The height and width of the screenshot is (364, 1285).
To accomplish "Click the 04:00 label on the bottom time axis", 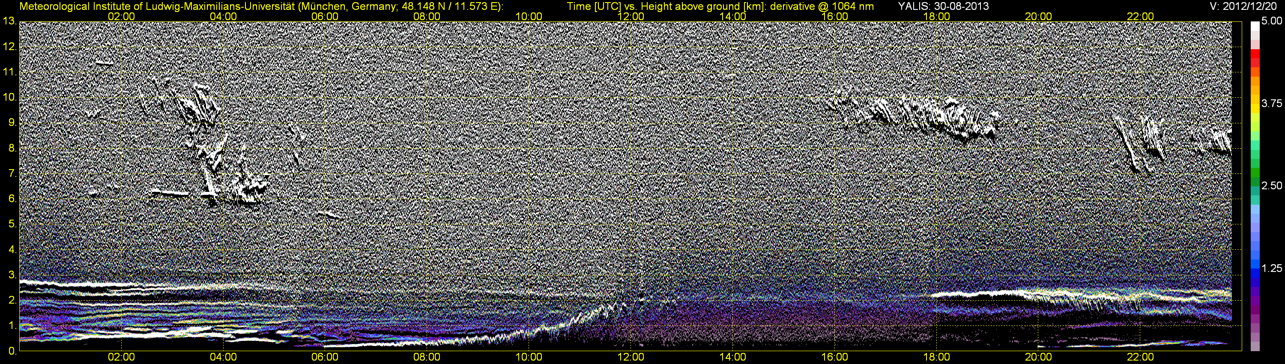I will click(x=223, y=358).
